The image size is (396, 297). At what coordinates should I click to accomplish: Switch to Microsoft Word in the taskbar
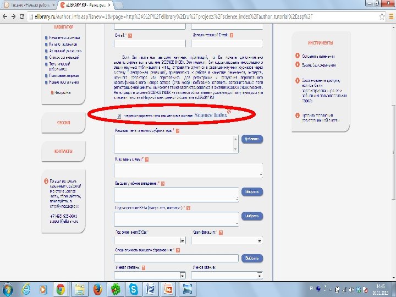[x=151, y=289]
